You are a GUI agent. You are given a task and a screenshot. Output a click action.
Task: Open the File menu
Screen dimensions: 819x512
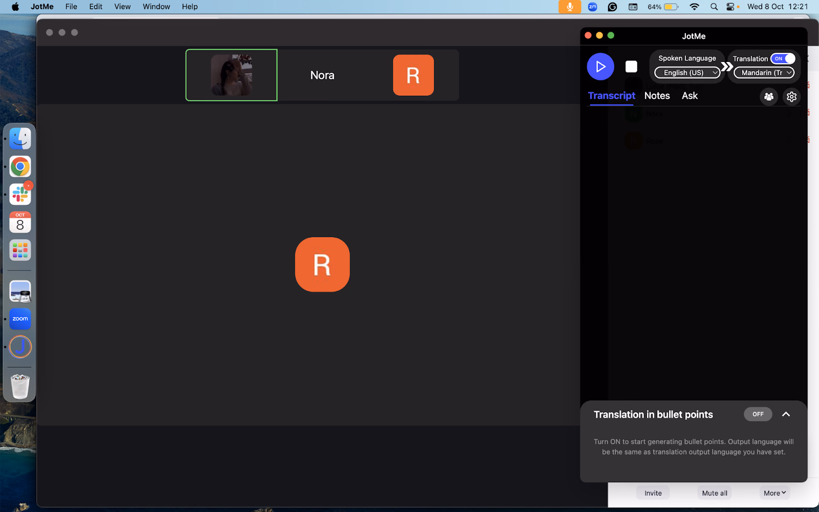point(71,7)
